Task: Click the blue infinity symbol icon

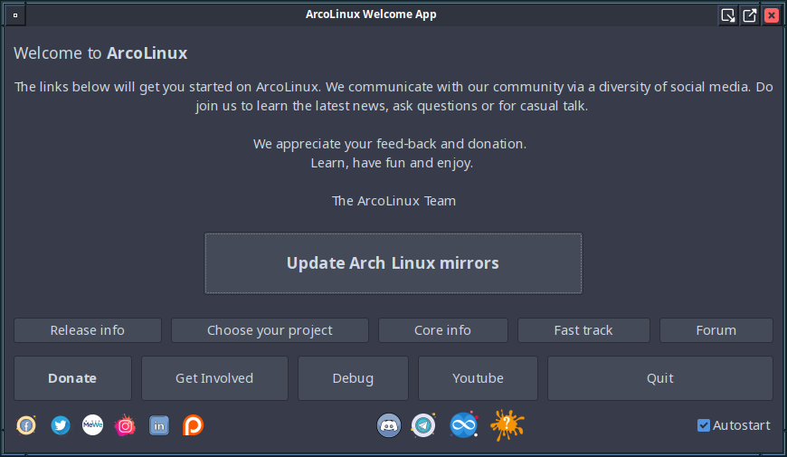Action: pyautogui.click(x=463, y=425)
